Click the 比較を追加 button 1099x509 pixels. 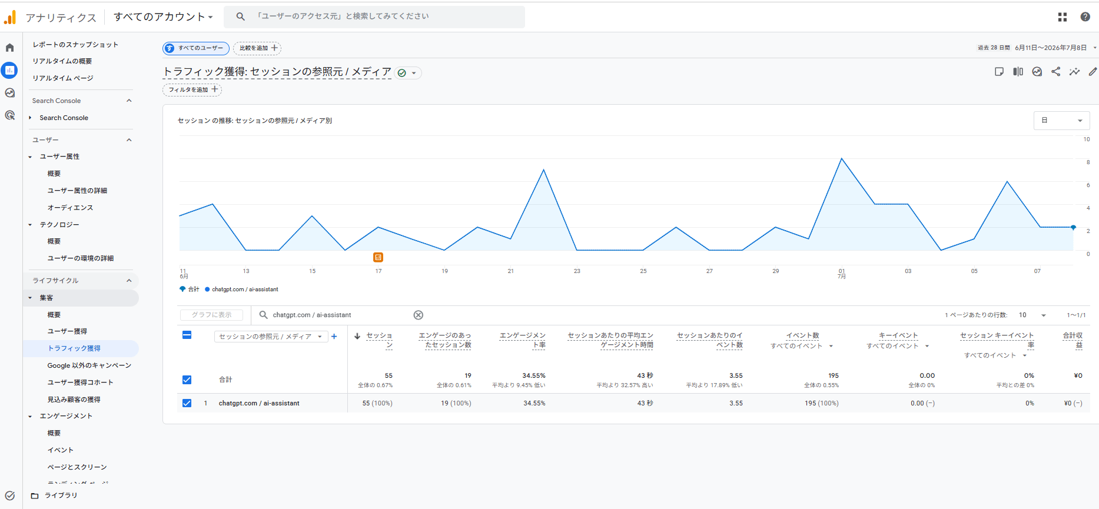click(x=257, y=48)
